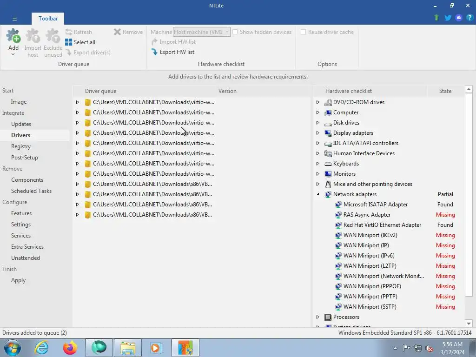Click the taskbar clock 5:56 AM
Screen dimensions: 476x357
[x=452, y=344]
